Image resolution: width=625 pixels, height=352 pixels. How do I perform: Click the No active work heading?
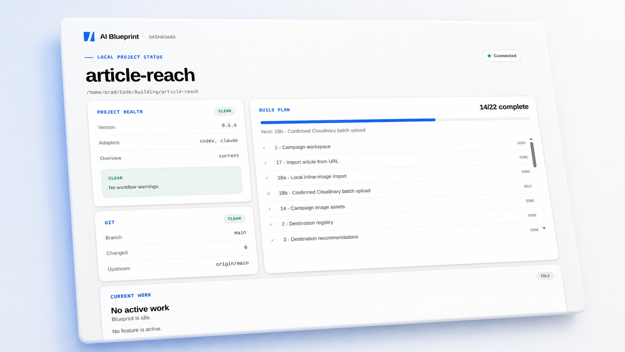pos(140,309)
